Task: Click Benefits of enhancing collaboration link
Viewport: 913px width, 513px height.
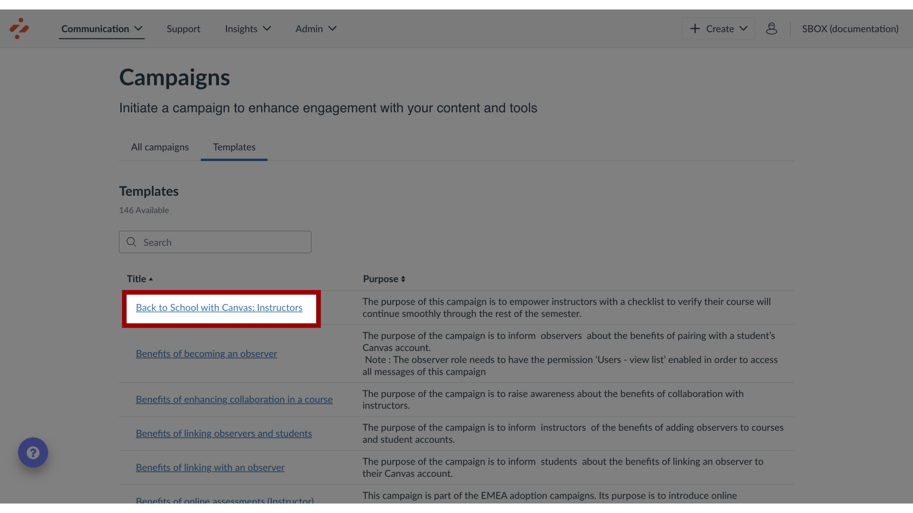Action: click(x=234, y=399)
